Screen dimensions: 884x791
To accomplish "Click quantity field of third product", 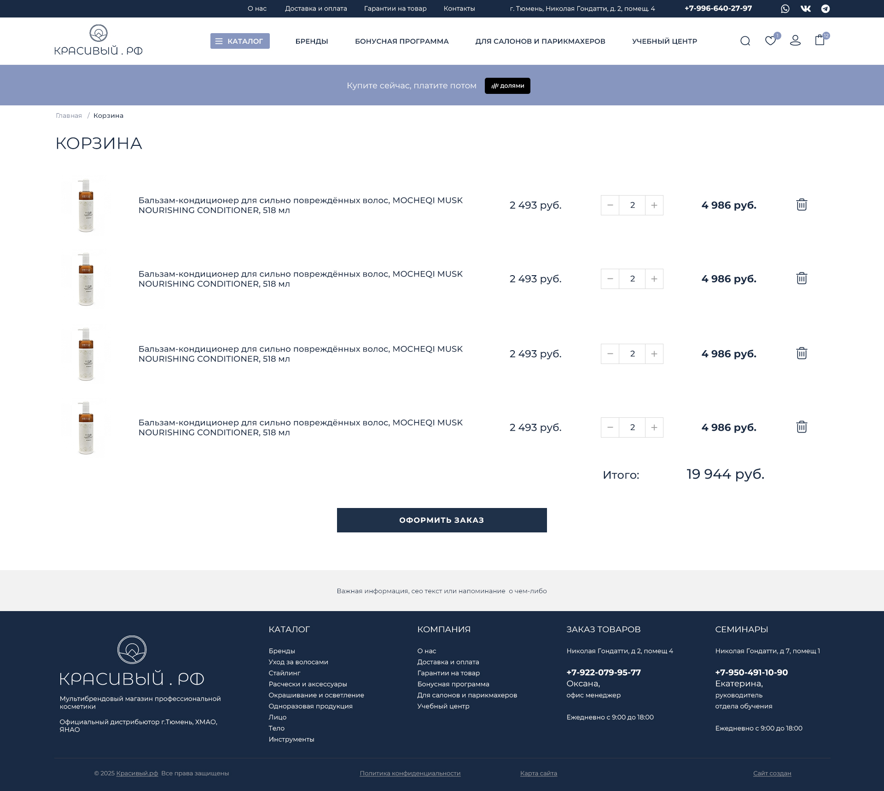I will tap(632, 354).
